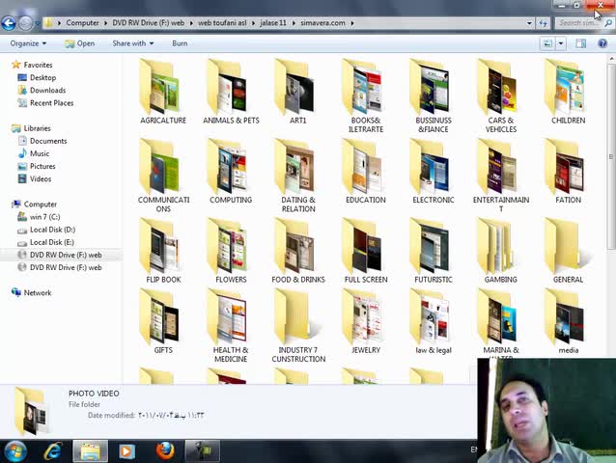Click the Burn toolbar button

coord(180,43)
